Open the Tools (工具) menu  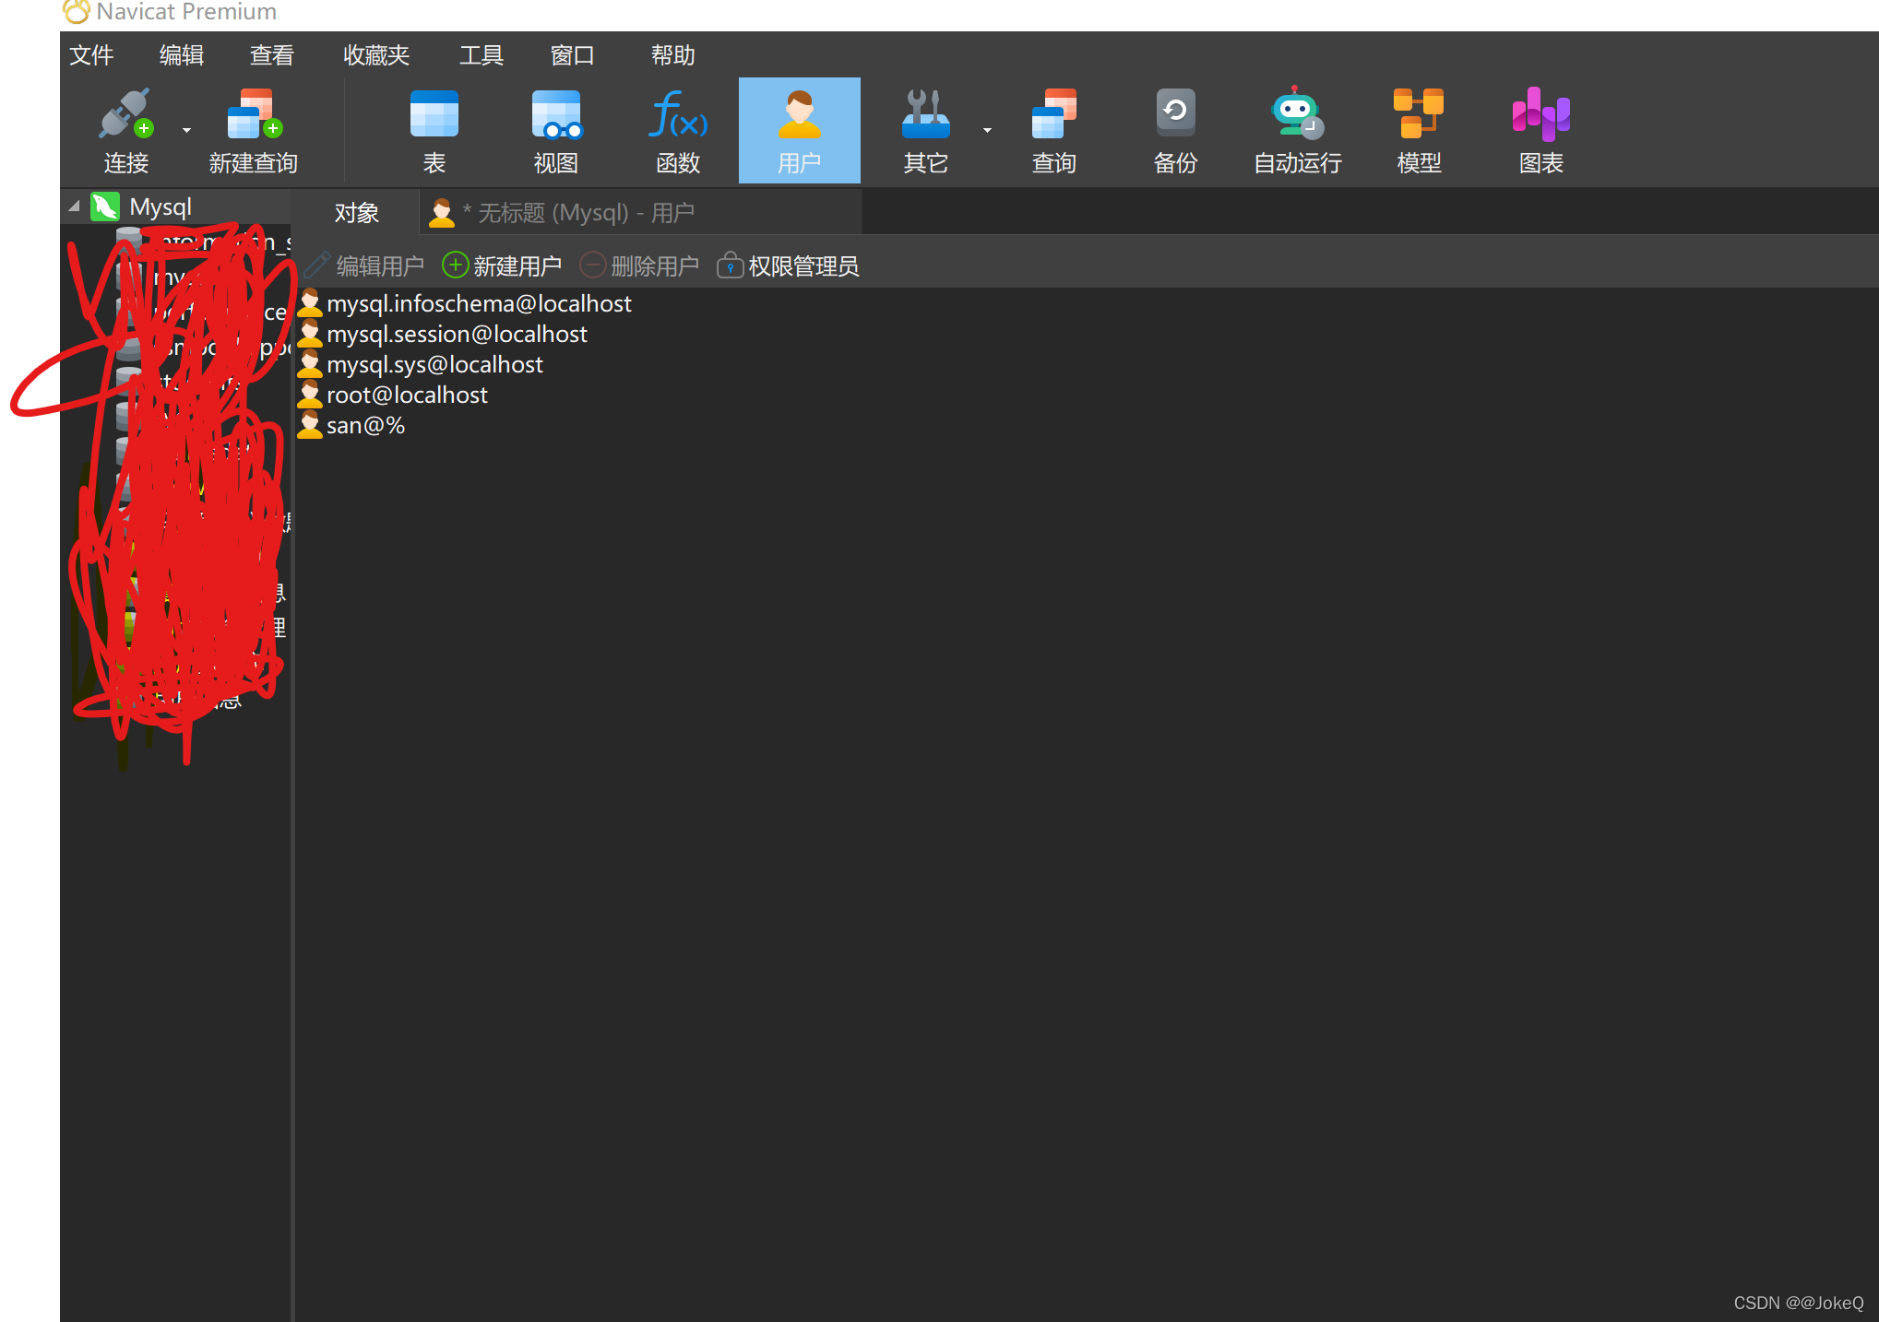tap(481, 55)
